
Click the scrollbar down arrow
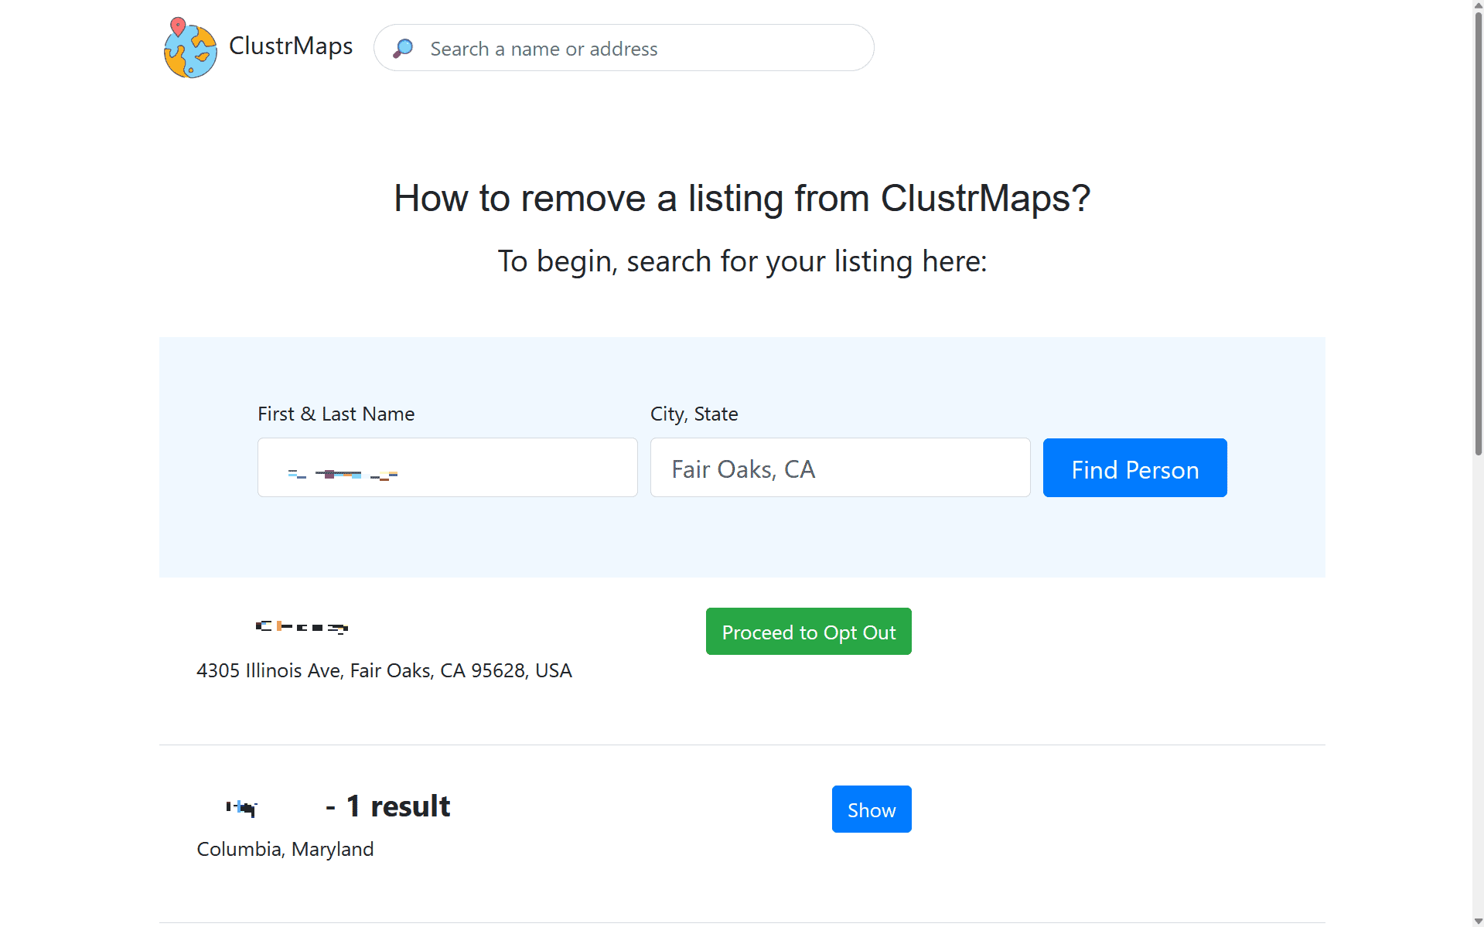pos(1478,921)
